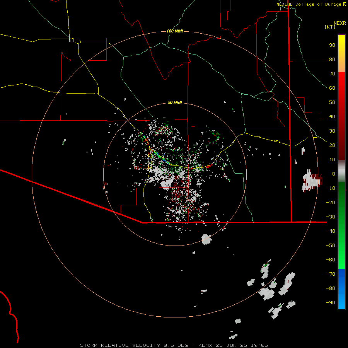Click the "50 NMI" range ring label

click(x=175, y=102)
